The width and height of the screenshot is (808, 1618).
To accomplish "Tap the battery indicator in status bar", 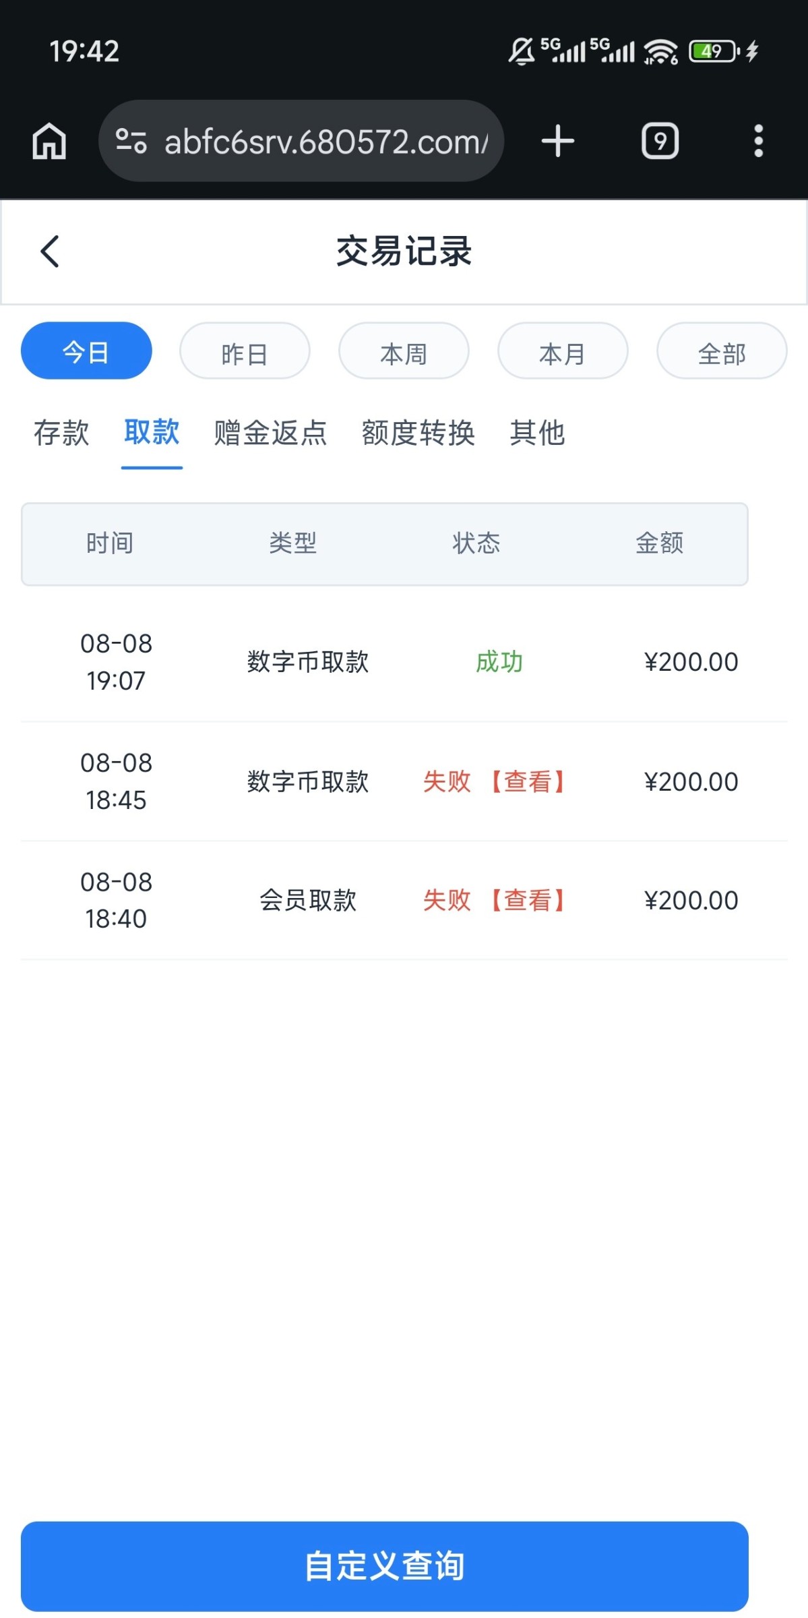I will click(714, 51).
